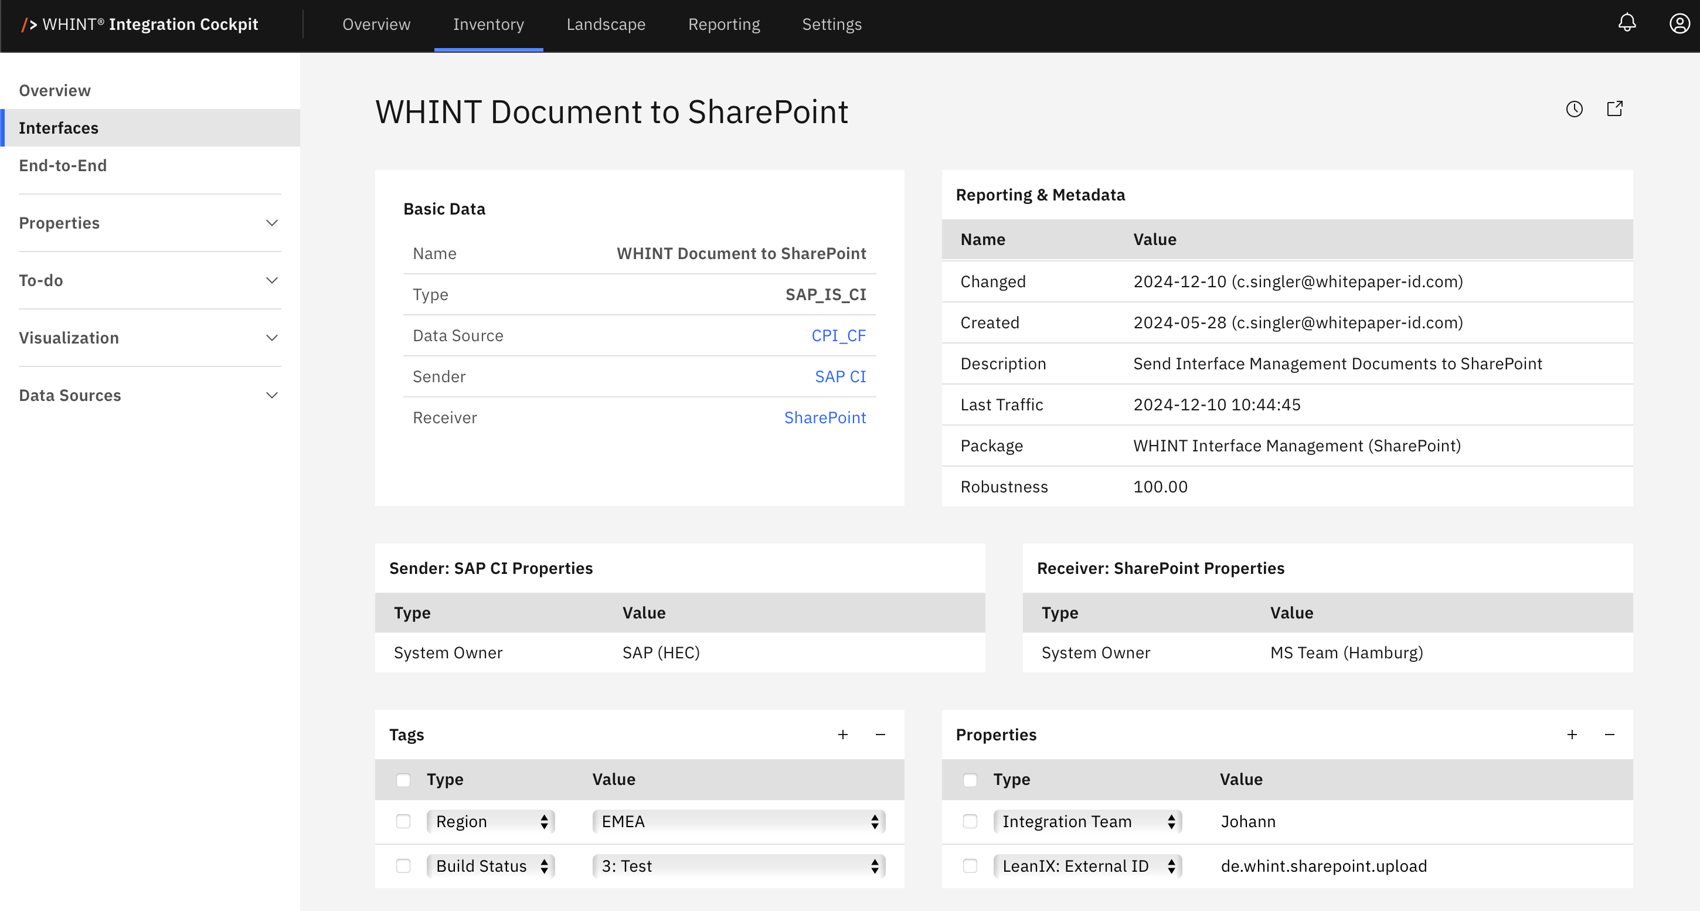This screenshot has height=911, width=1700.
Task: Click the Description value text
Action: [1338, 363]
